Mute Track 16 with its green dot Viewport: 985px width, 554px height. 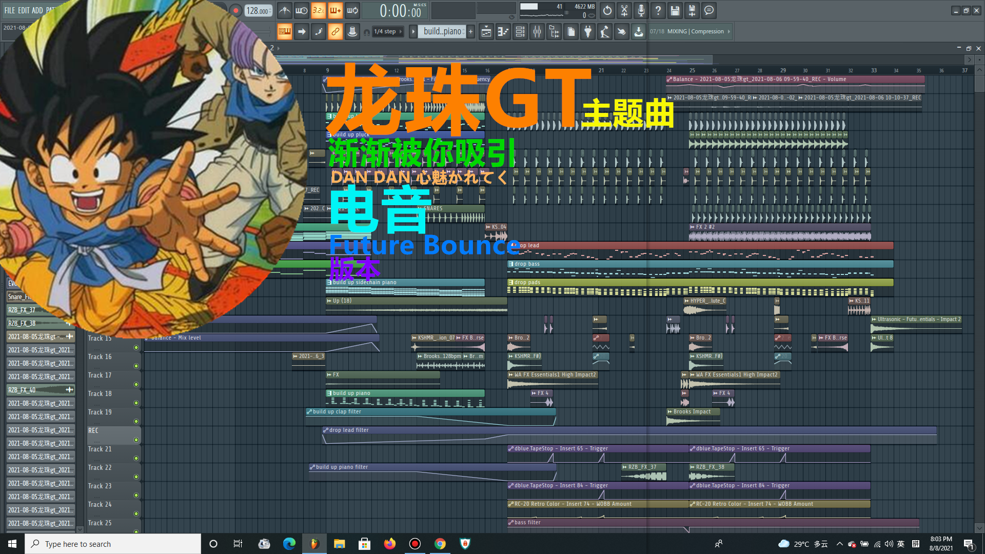(136, 366)
